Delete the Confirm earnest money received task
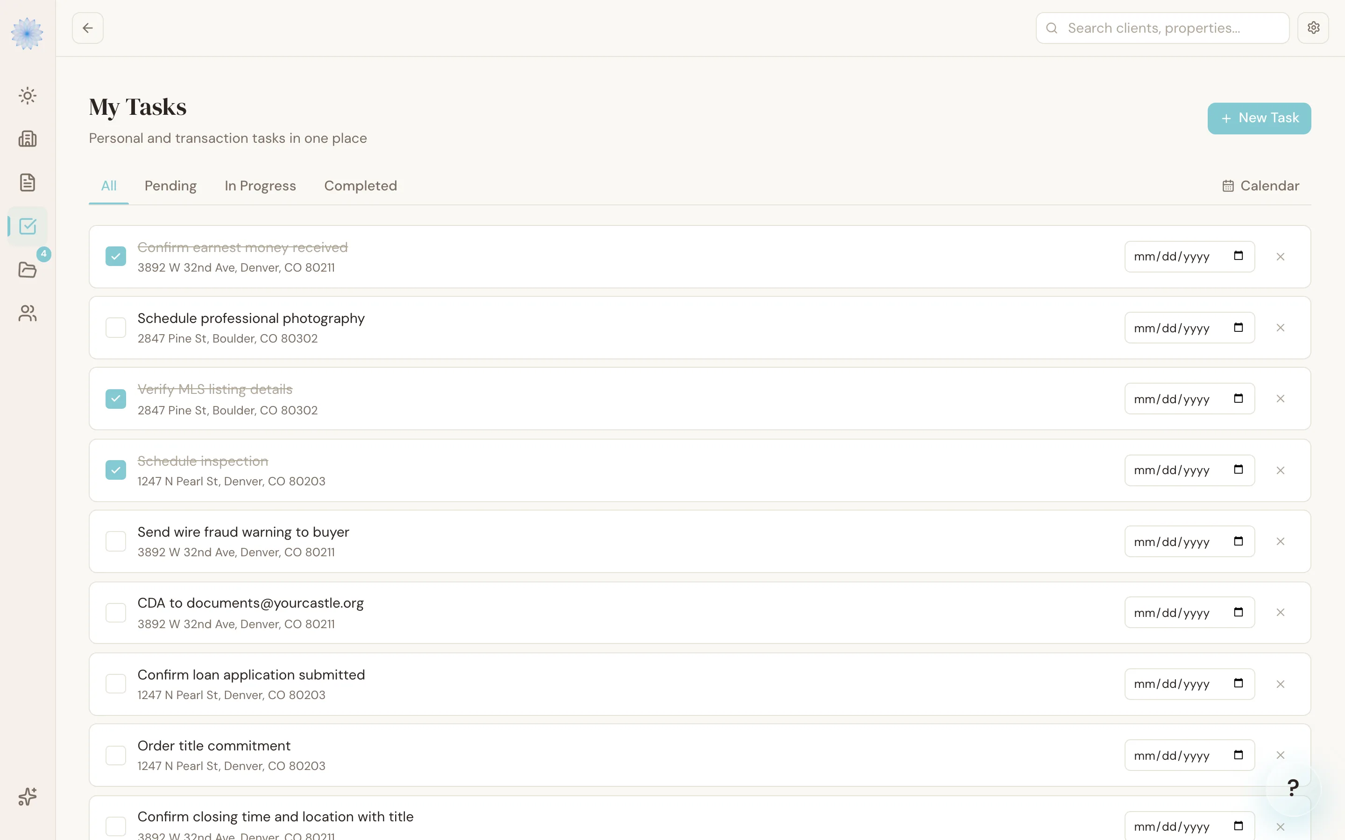The image size is (1345, 840). click(x=1281, y=257)
